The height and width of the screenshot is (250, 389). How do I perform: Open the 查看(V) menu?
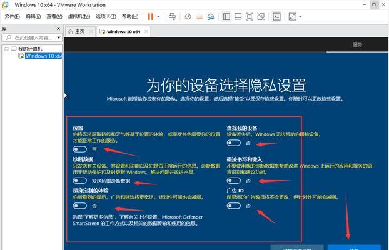coord(54,16)
